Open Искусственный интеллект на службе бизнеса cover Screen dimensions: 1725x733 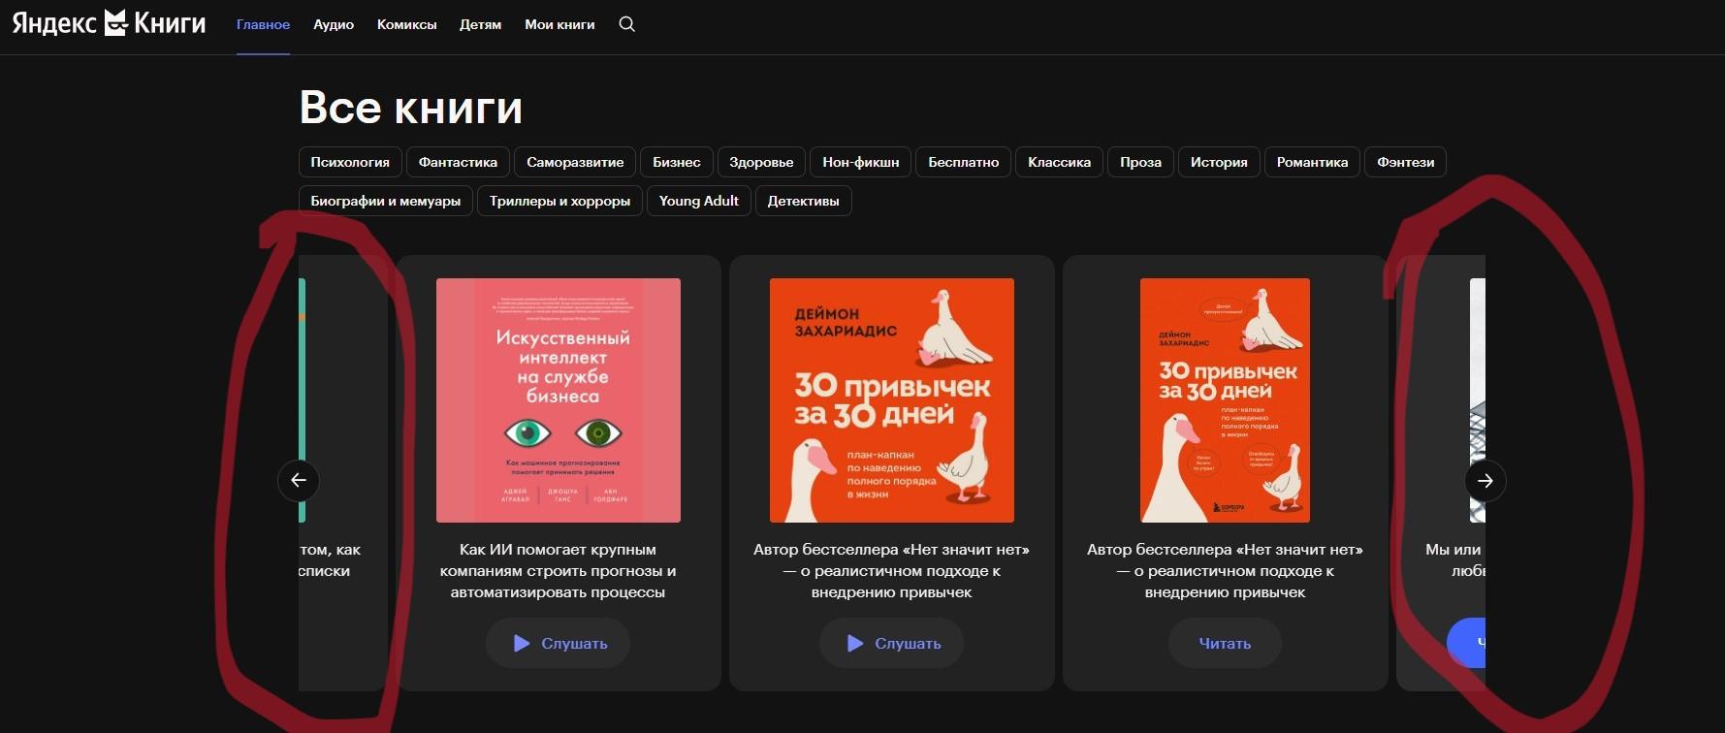[x=559, y=400]
